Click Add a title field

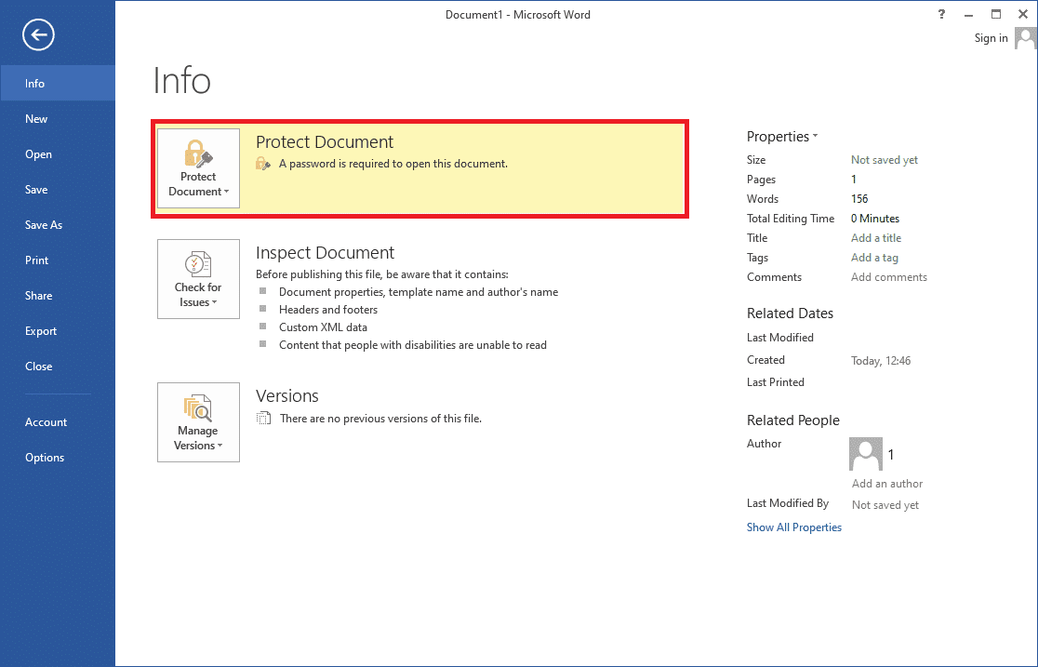875,237
